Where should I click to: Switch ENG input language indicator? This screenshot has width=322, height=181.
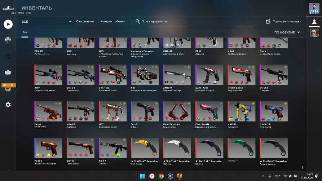tap(278, 176)
